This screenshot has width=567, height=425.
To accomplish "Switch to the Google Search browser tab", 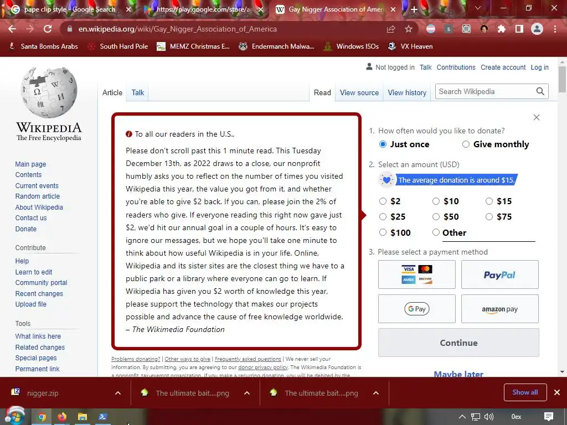I will 69,9.
